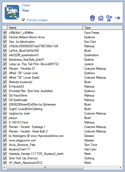Screen dimensions: 125x172
Task: Uncheck the GE-FaceShine checkbox
Action: 5,95
